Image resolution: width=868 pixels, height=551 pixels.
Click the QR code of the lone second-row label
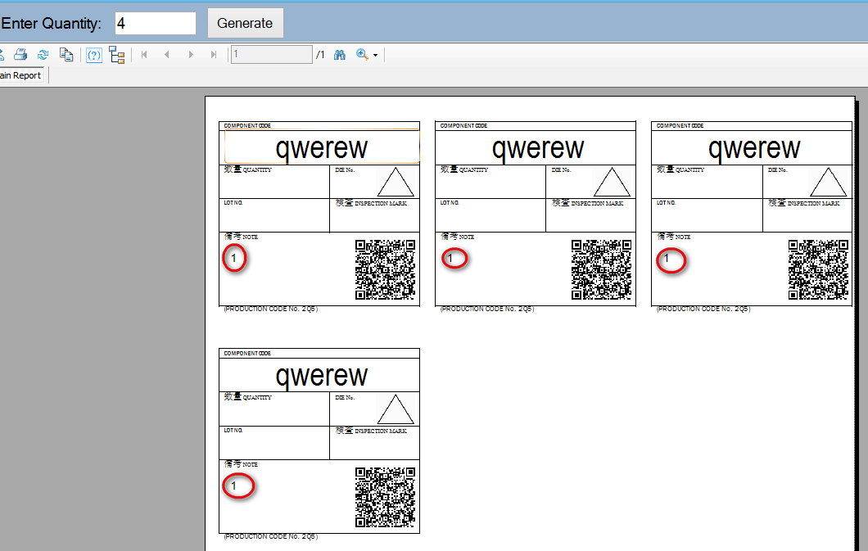(385, 497)
